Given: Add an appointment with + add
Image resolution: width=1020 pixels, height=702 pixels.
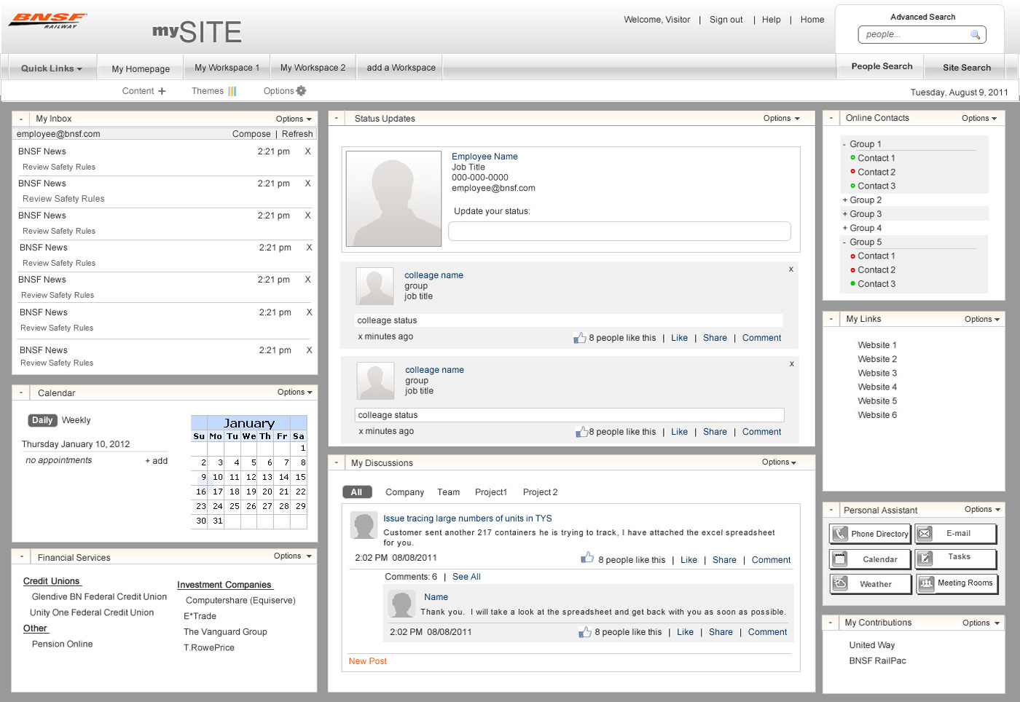Looking at the screenshot, I should [156, 461].
